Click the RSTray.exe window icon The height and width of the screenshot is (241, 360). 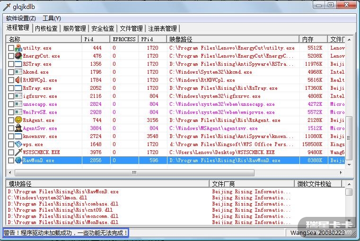(18, 64)
